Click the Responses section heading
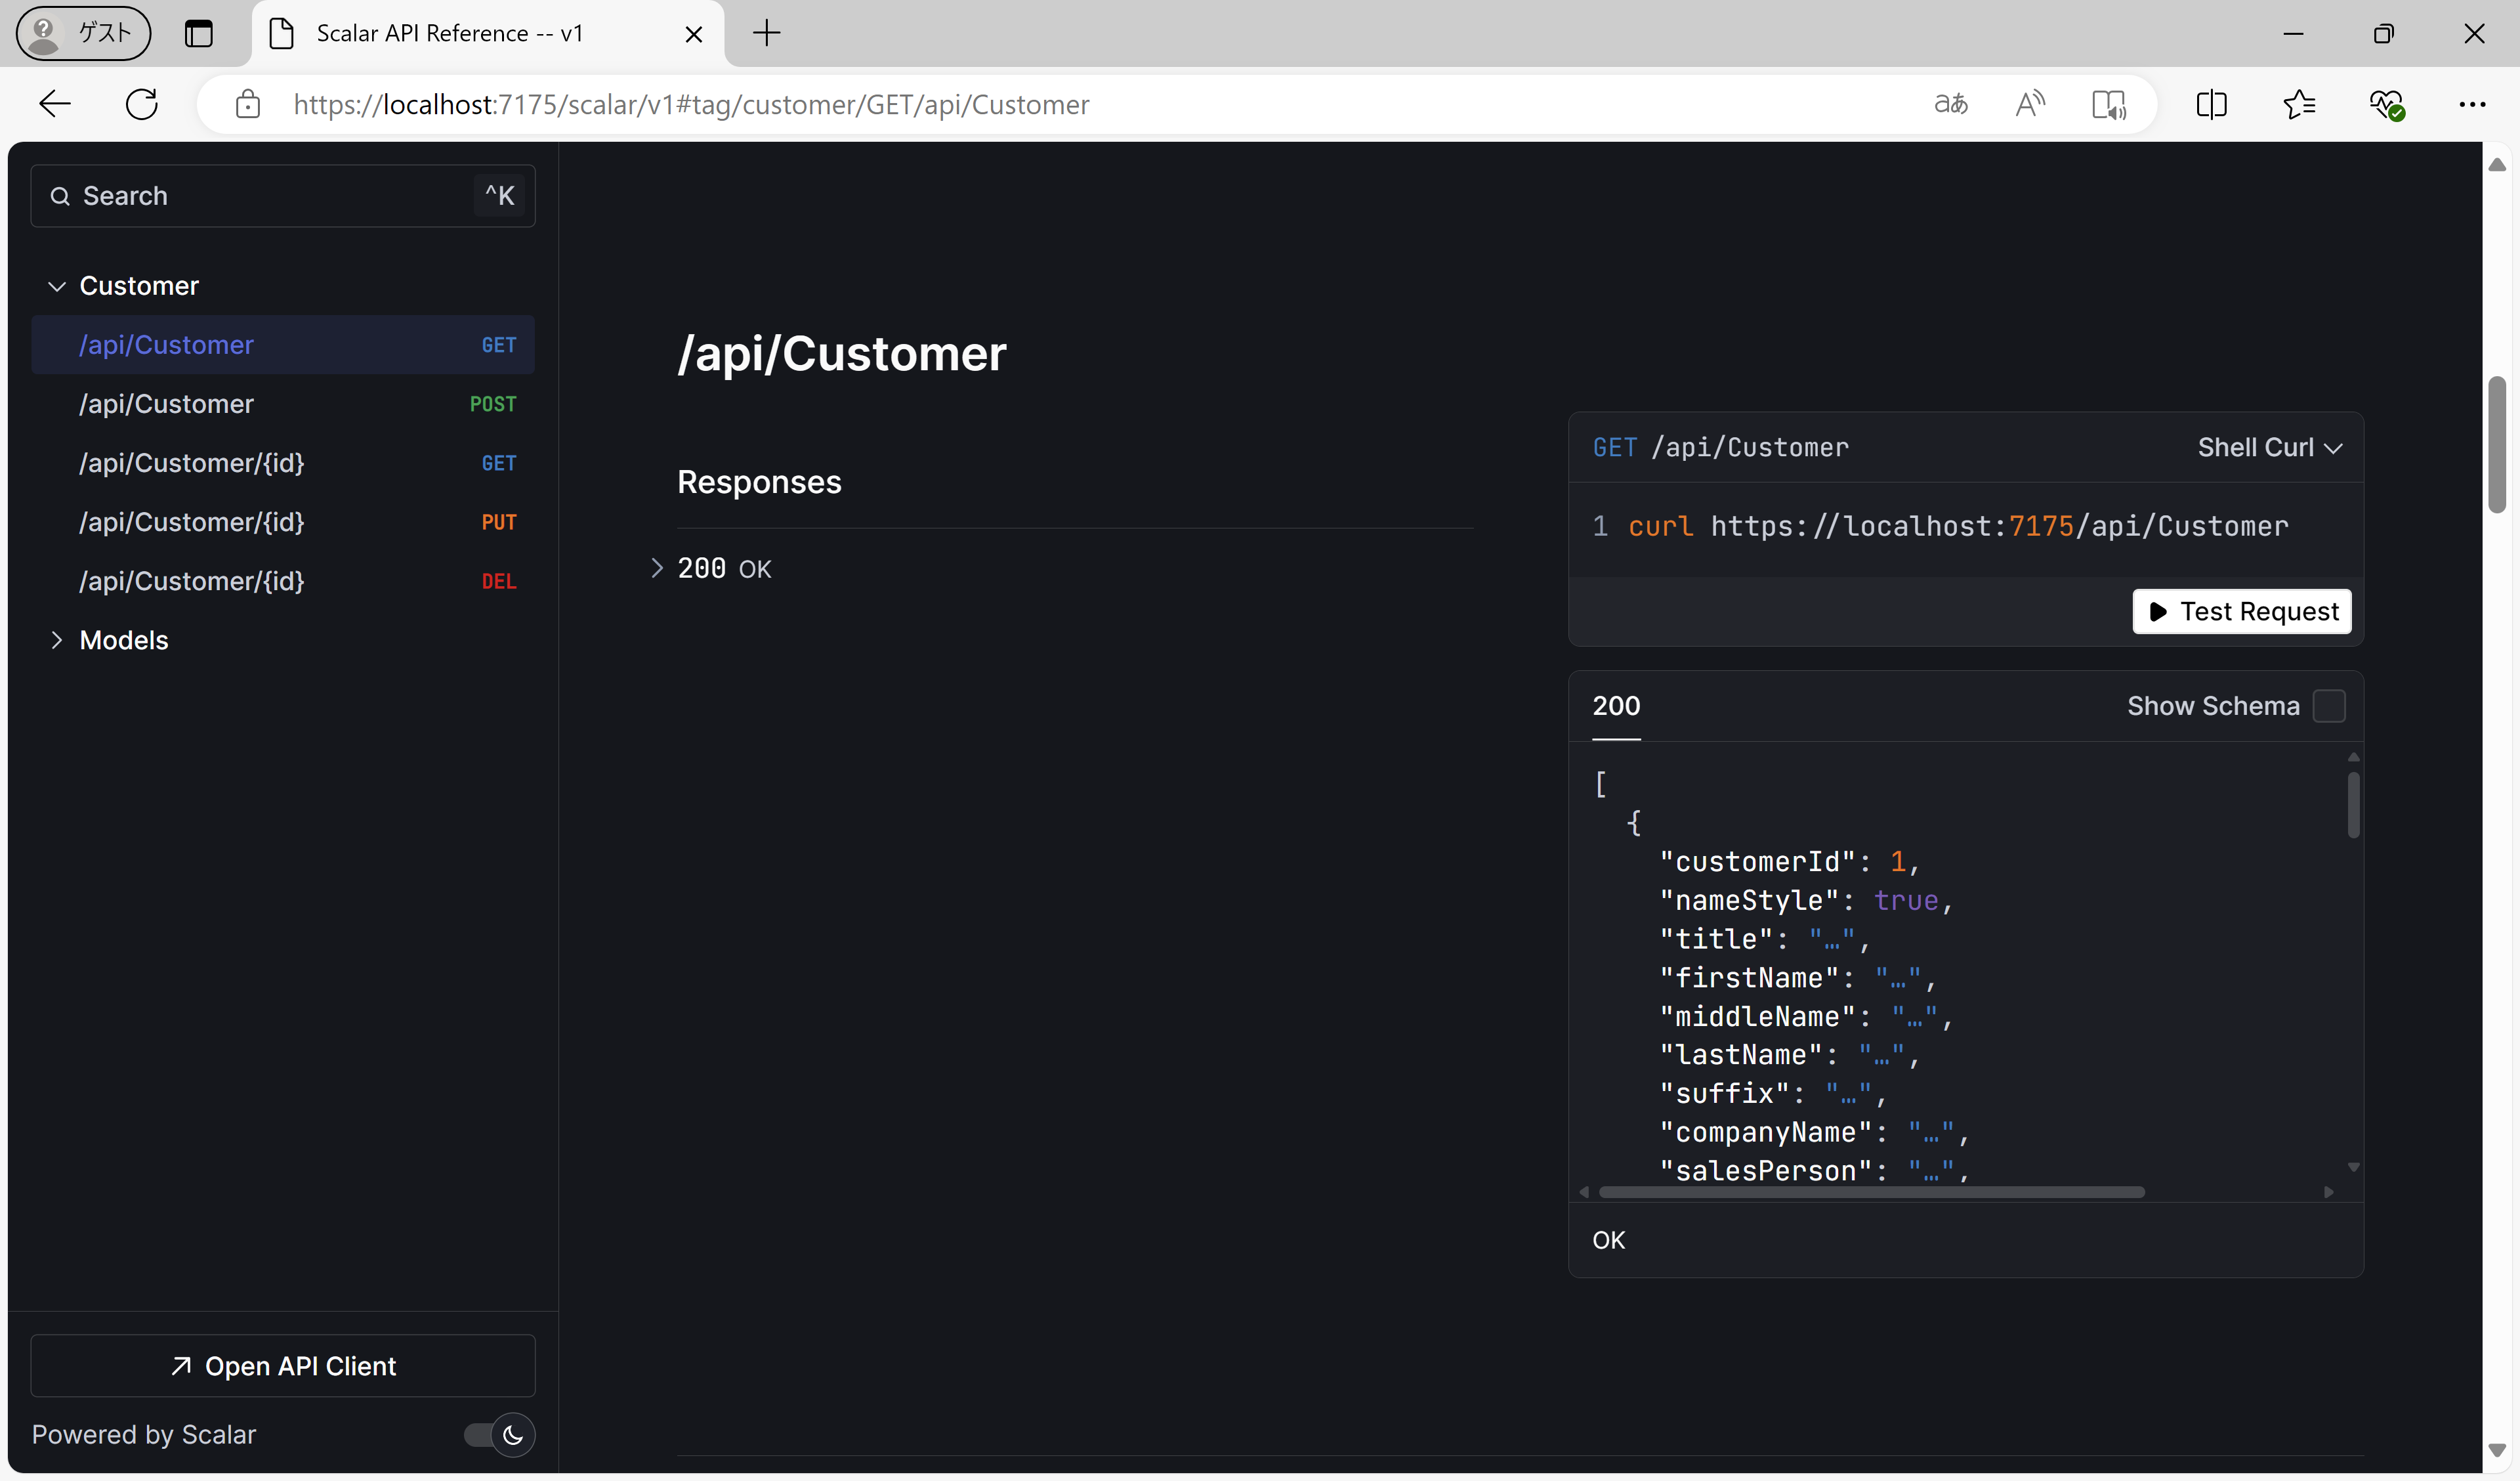This screenshot has width=2520, height=1481. pyautogui.click(x=759, y=483)
